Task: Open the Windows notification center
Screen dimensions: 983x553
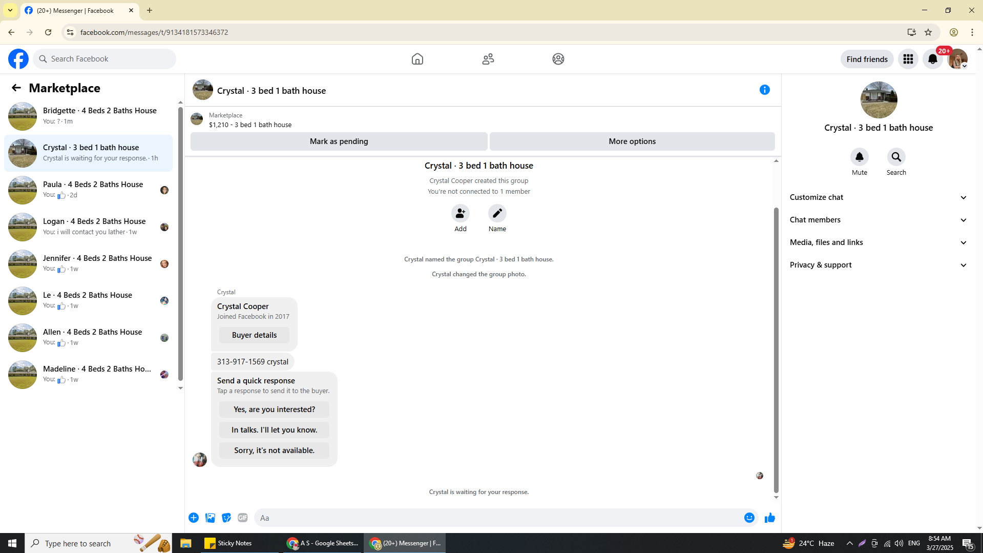Action: [968, 543]
